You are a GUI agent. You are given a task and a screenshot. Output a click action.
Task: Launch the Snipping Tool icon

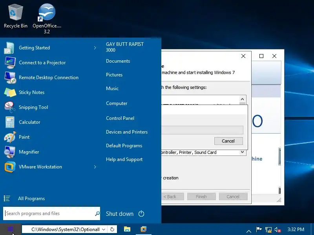tap(10, 107)
